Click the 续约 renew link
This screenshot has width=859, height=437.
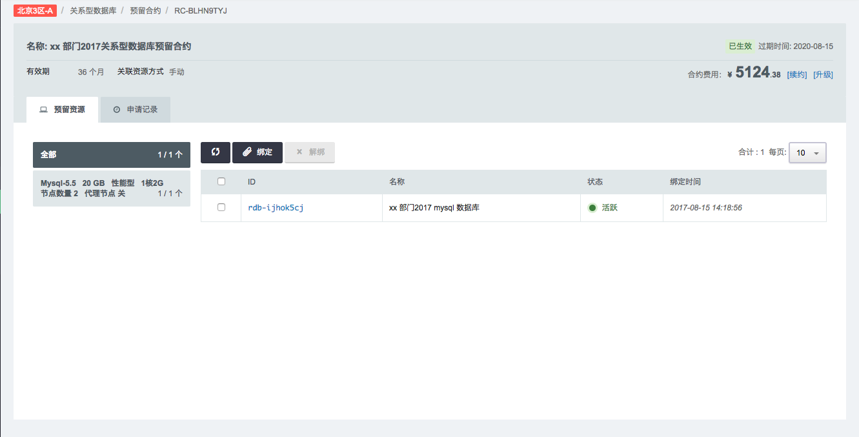[x=796, y=75]
